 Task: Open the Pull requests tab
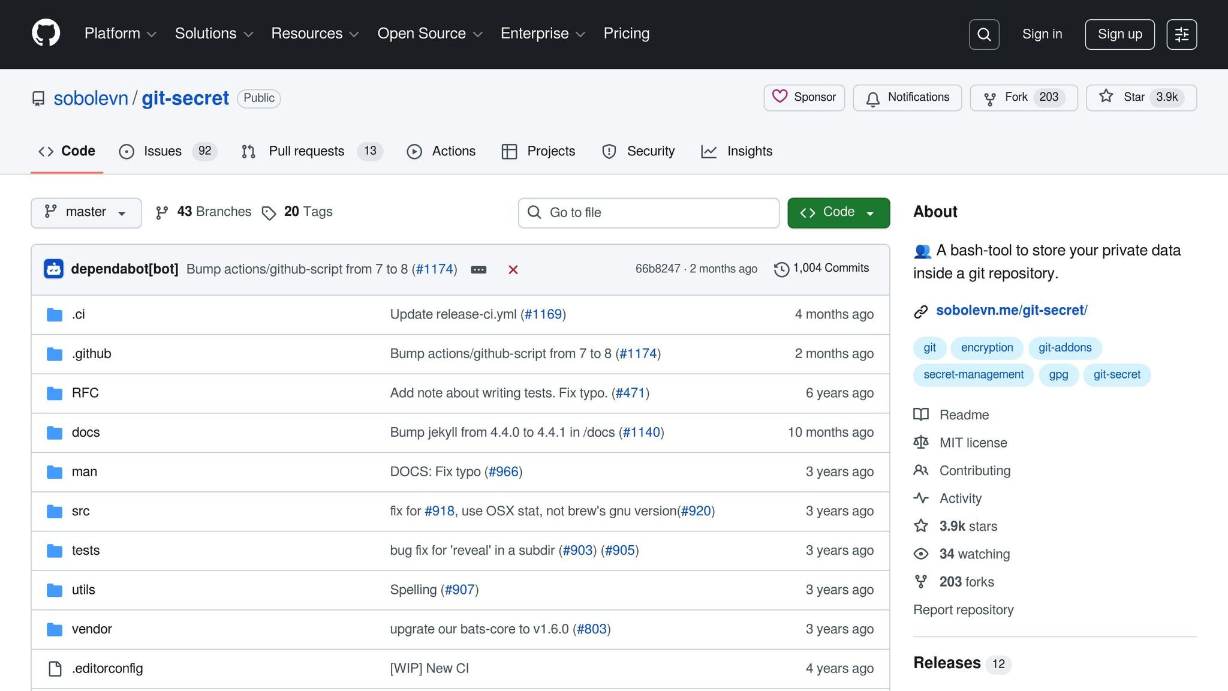pyautogui.click(x=306, y=151)
